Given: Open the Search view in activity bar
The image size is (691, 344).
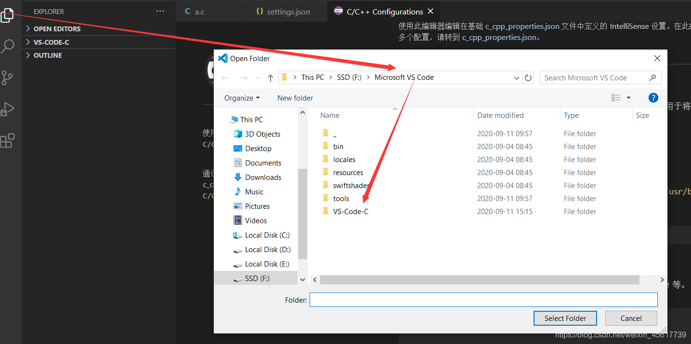Looking at the screenshot, I should tap(7, 46).
